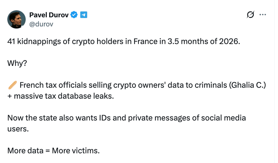Click the "Why?" line
Viewport: 278px width, 163px height.
point(17,63)
